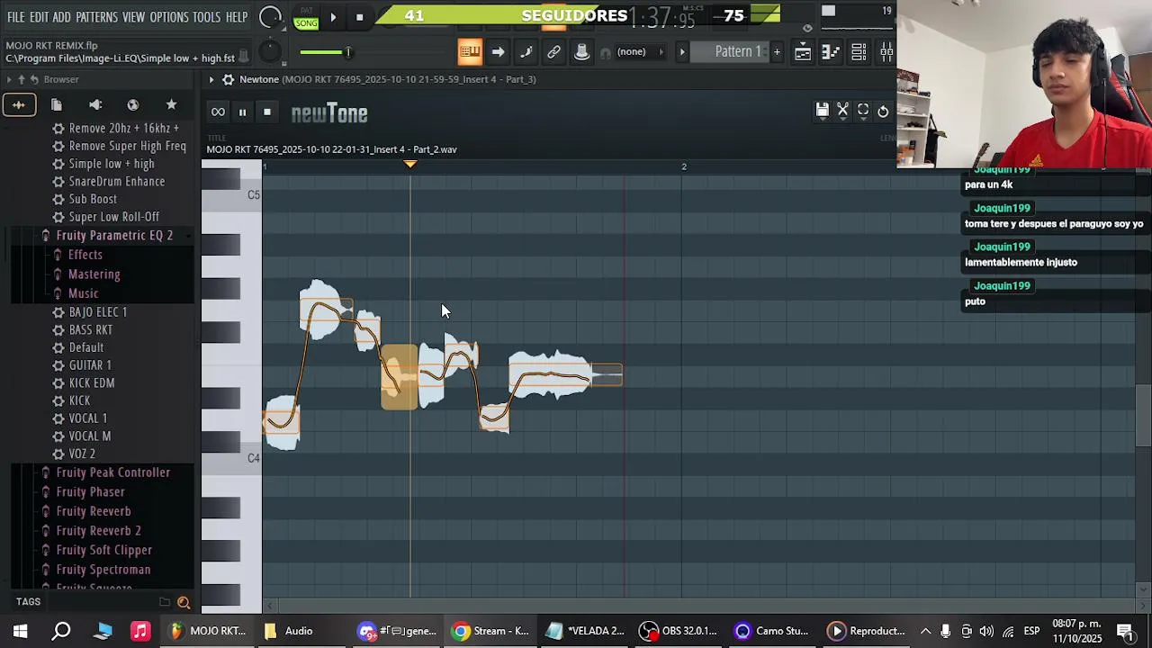Screen dimensions: 1152x648
Task: Select browser favorites star icon
Action: coord(172,105)
